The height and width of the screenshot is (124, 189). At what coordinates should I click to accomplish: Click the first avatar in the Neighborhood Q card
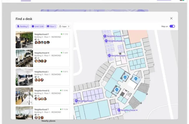click(36, 99)
